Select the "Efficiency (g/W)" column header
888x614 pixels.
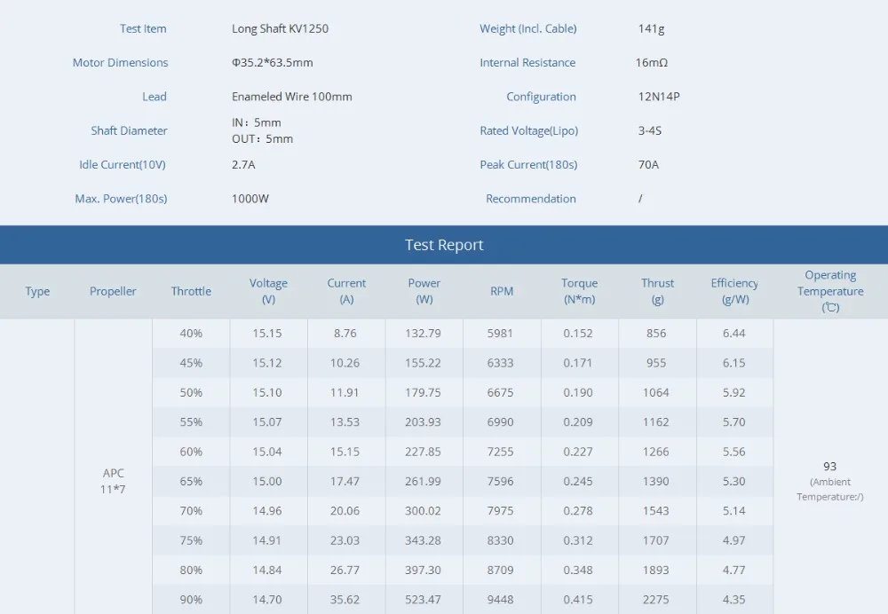[734, 291]
